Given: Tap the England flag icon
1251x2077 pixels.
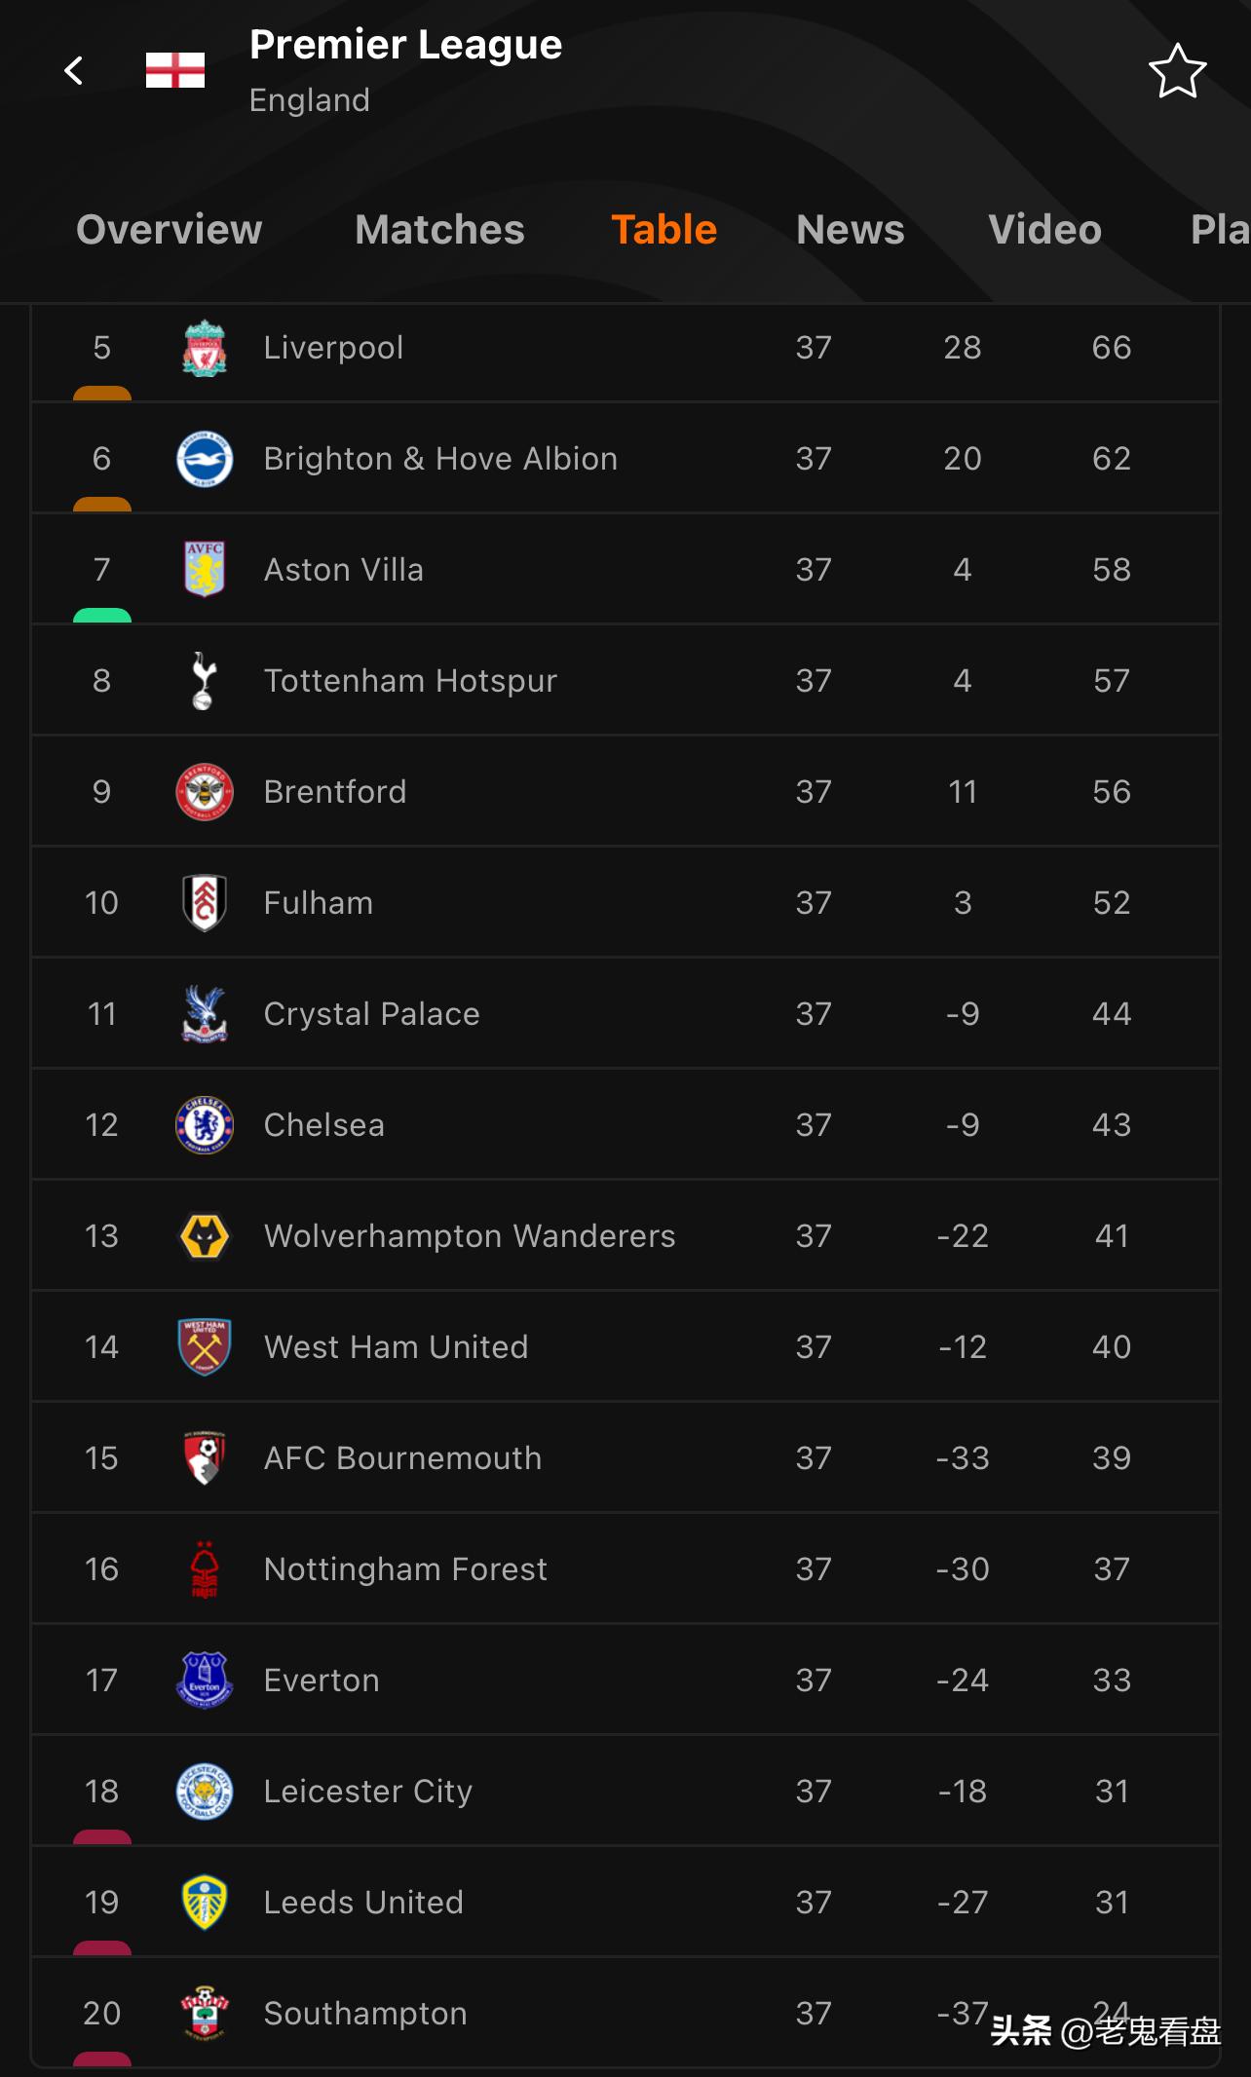Looking at the screenshot, I should pos(175,70).
